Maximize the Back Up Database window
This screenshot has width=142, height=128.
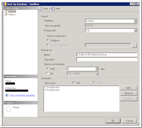coord(135,4)
